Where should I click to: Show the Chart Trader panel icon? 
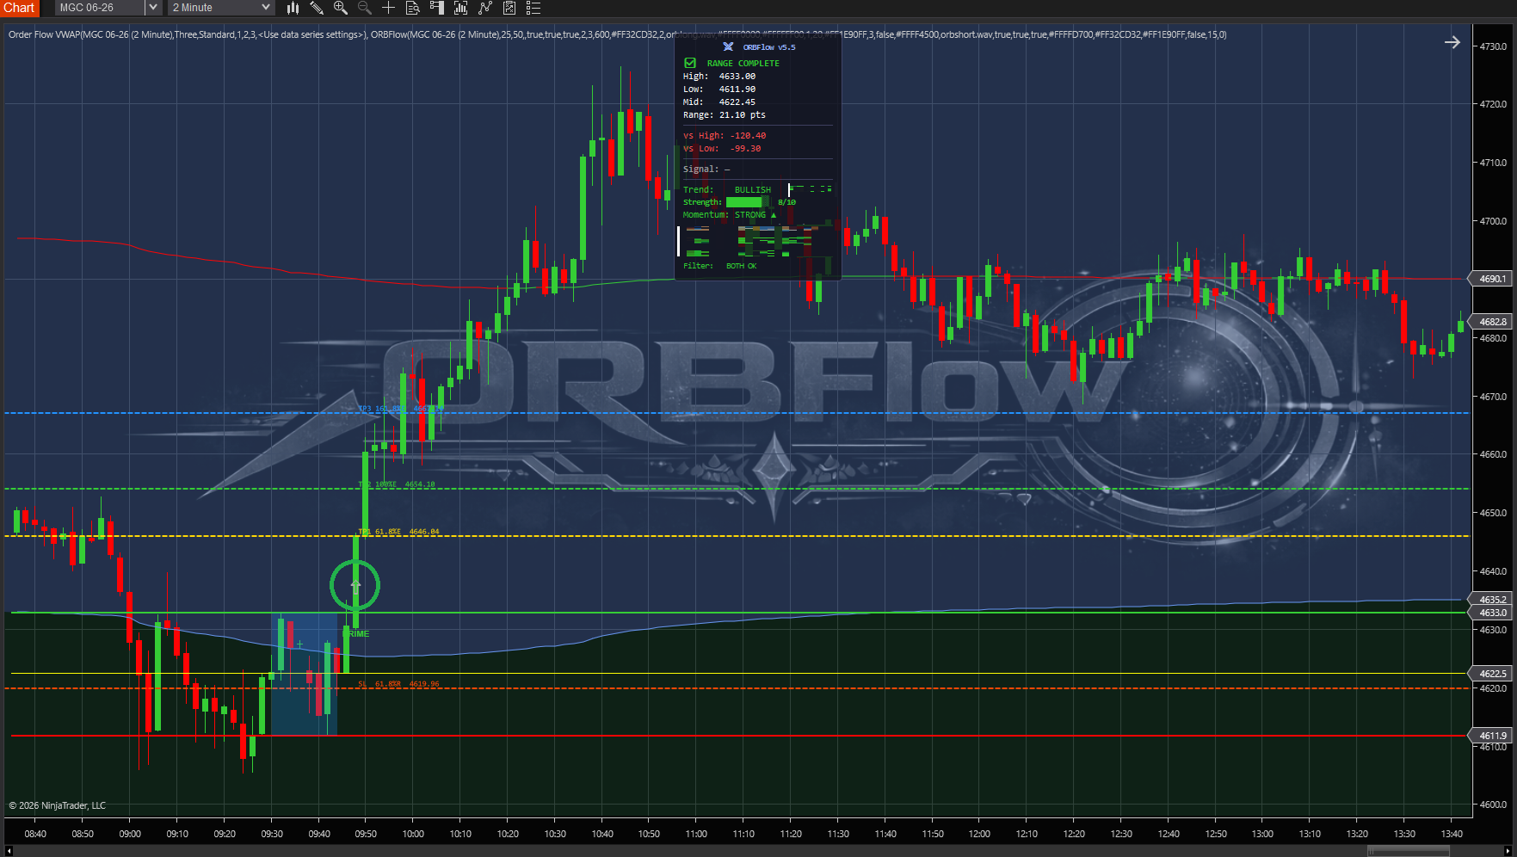click(x=436, y=8)
